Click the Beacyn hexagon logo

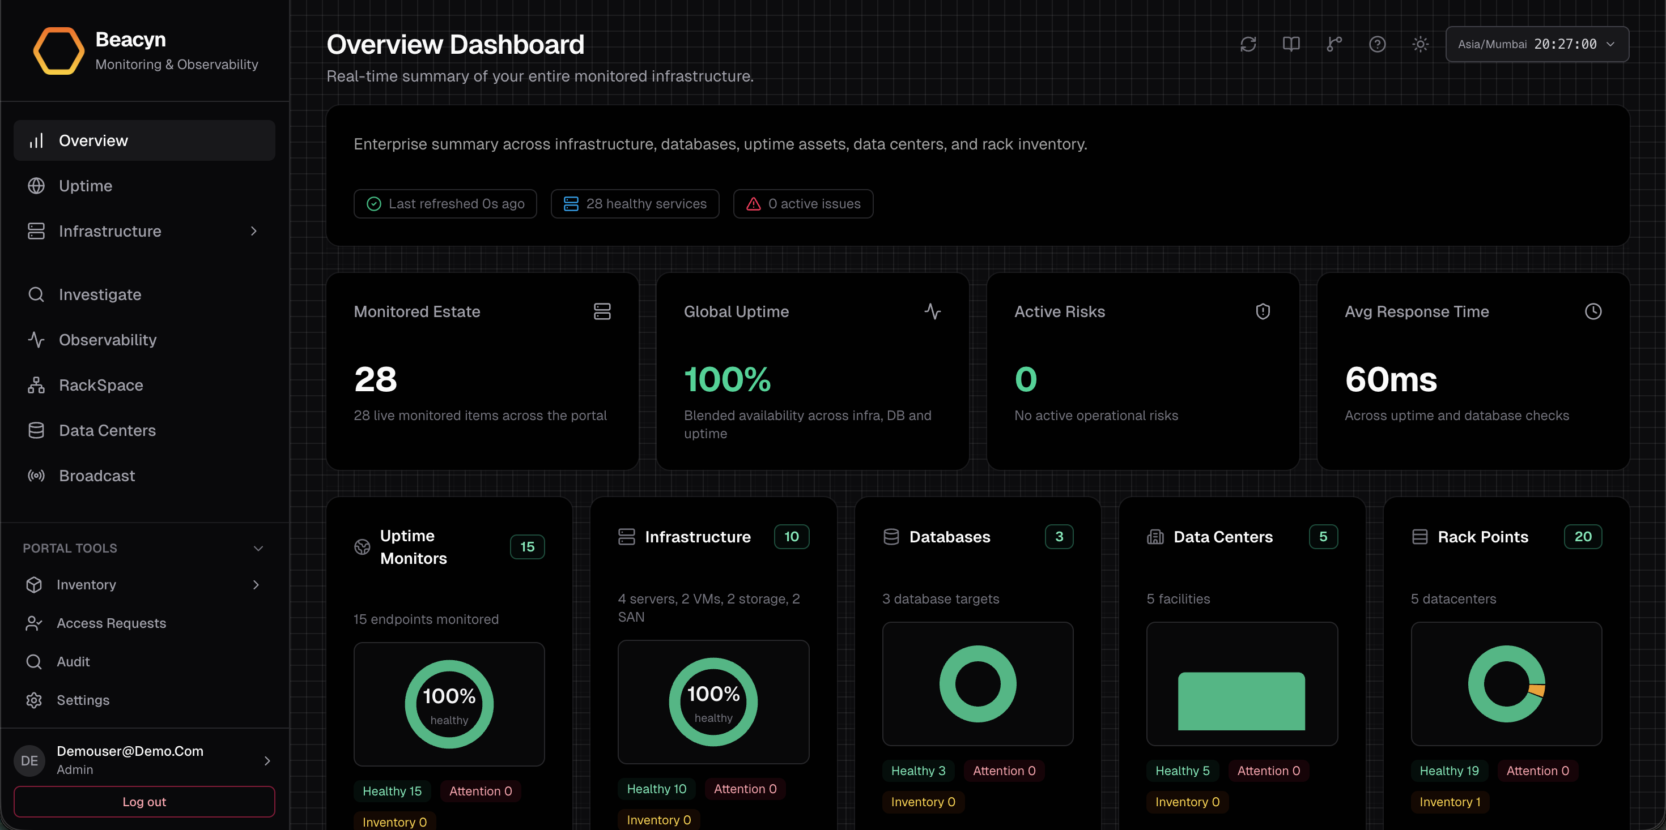click(59, 50)
